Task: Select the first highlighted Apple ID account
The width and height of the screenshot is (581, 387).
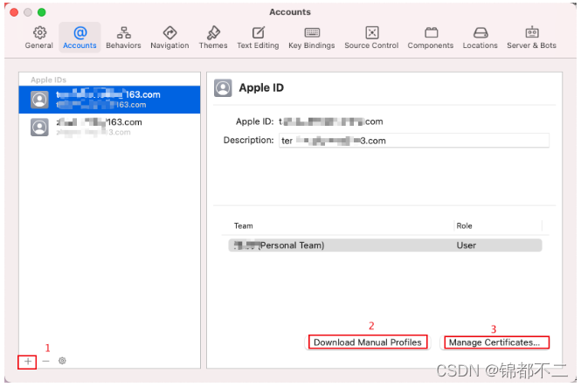Action: (109, 100)
